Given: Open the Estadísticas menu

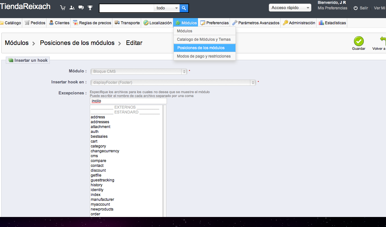Looking at the screenshot, I should (332, 23).
